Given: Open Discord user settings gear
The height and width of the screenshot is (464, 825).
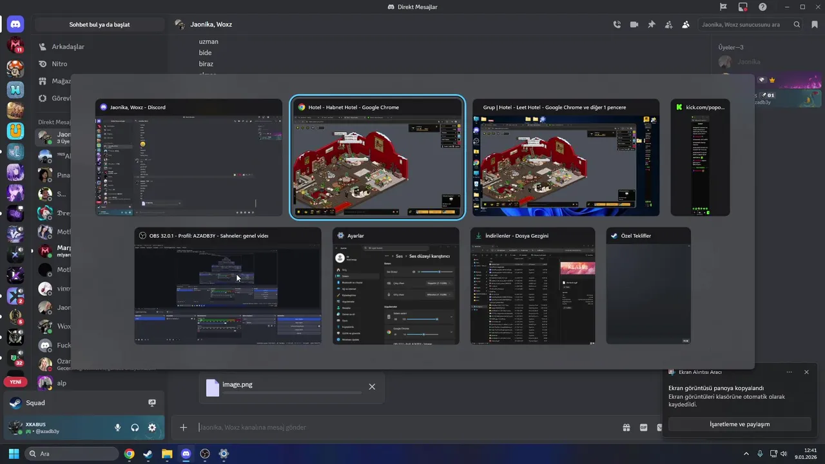Looking at the screenshot, I should 152,427.
